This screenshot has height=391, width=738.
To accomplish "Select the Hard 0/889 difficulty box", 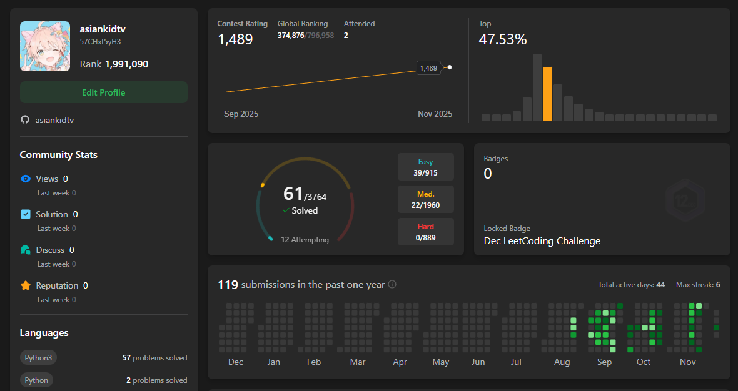I will coord(425,232).
